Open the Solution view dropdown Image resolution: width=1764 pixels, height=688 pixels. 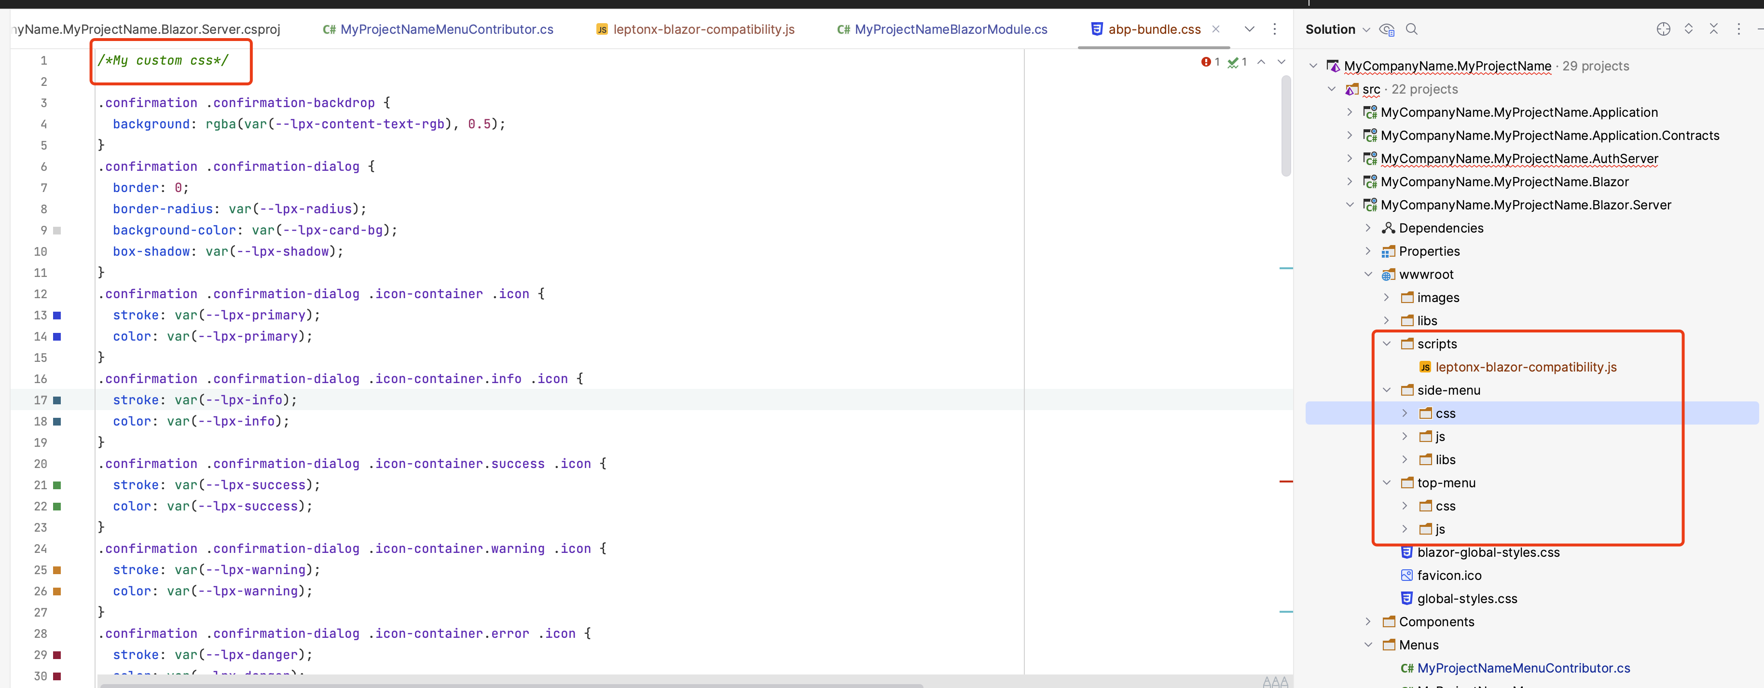pyautogui.click(x=1366, y=29)
